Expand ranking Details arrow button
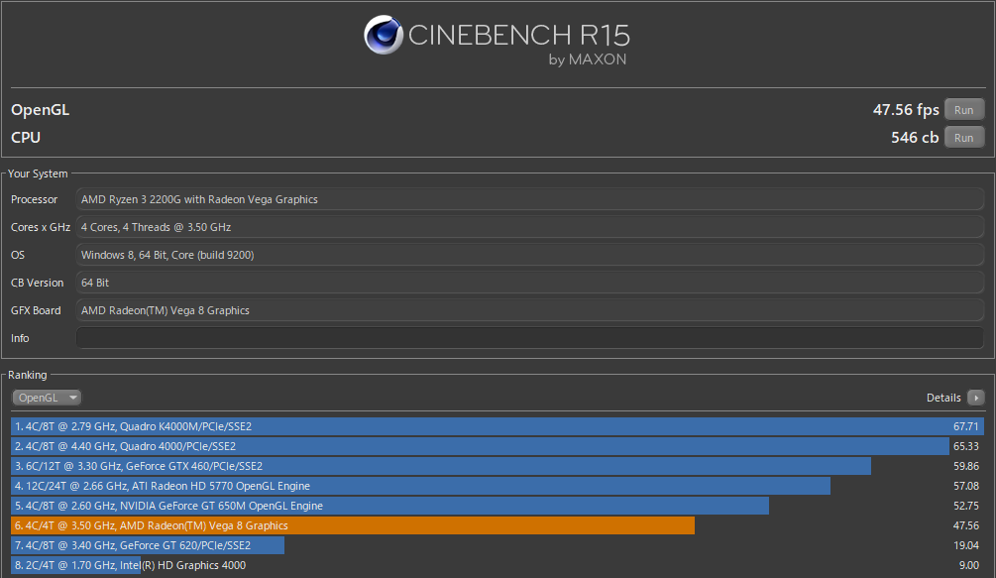The height and width of the screenshot is (578, 996). coord(975,398)
